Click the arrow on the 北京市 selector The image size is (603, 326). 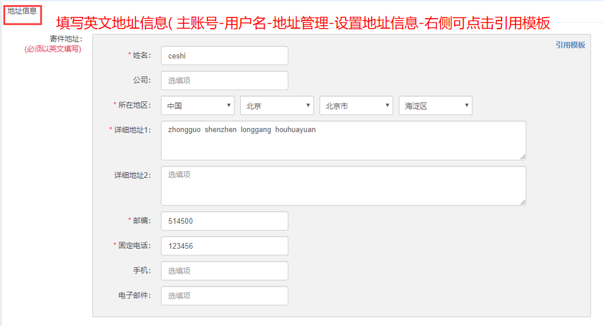[x=387, y=105]
